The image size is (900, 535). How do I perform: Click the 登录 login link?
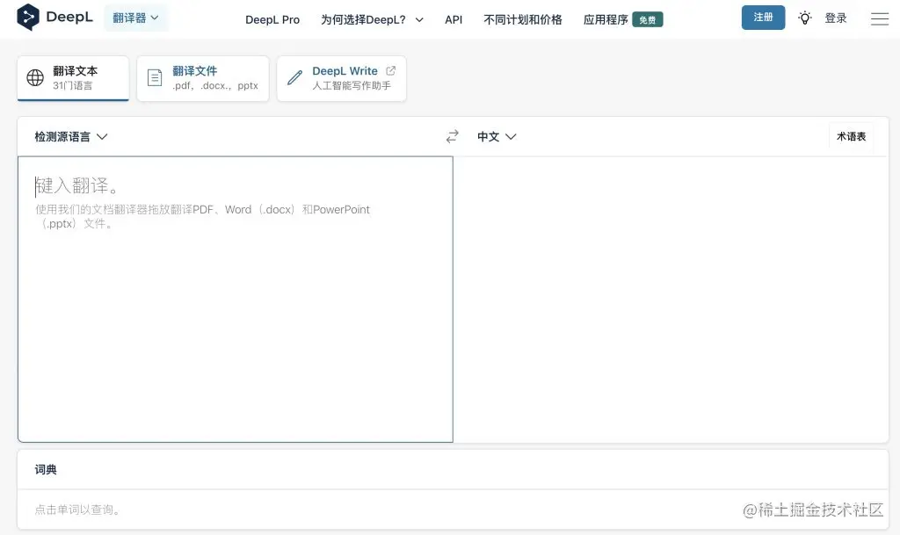pos(836,18)
